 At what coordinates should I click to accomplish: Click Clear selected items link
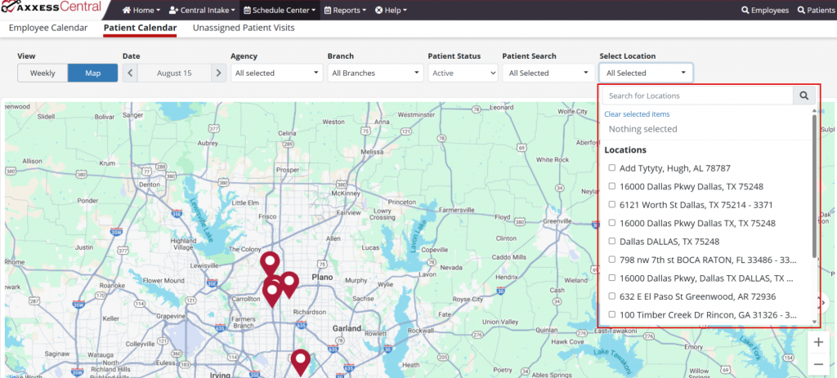point(637,114)
